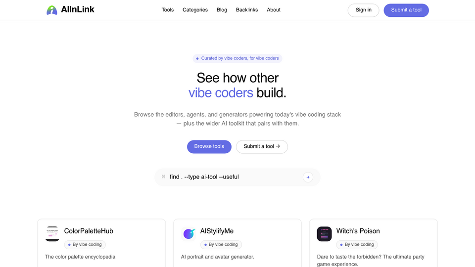
Task: Click the Sign in button
Action: (363, 10)
